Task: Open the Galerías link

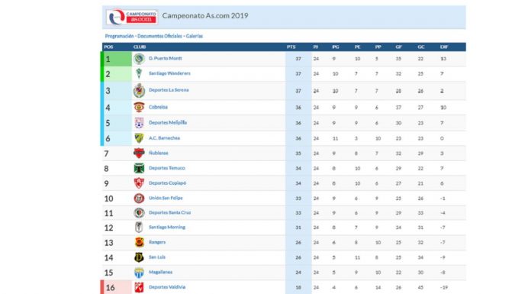Action: tap(195, 36)
